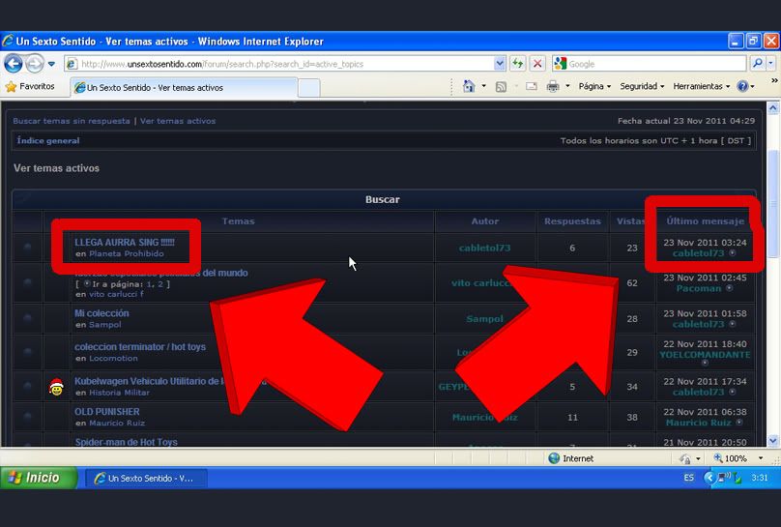The width and height of the screenshot is (781, 527).
Task: Expand hidden tray icons arrow
Action: (709, 478)
